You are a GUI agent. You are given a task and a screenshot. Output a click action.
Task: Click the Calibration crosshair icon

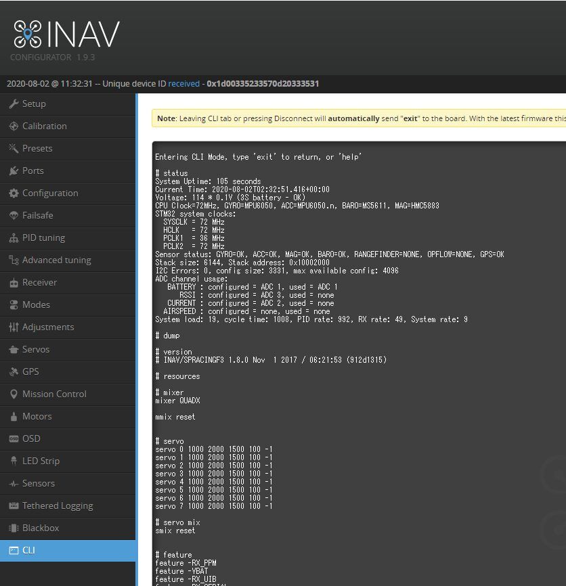point(14,127)
